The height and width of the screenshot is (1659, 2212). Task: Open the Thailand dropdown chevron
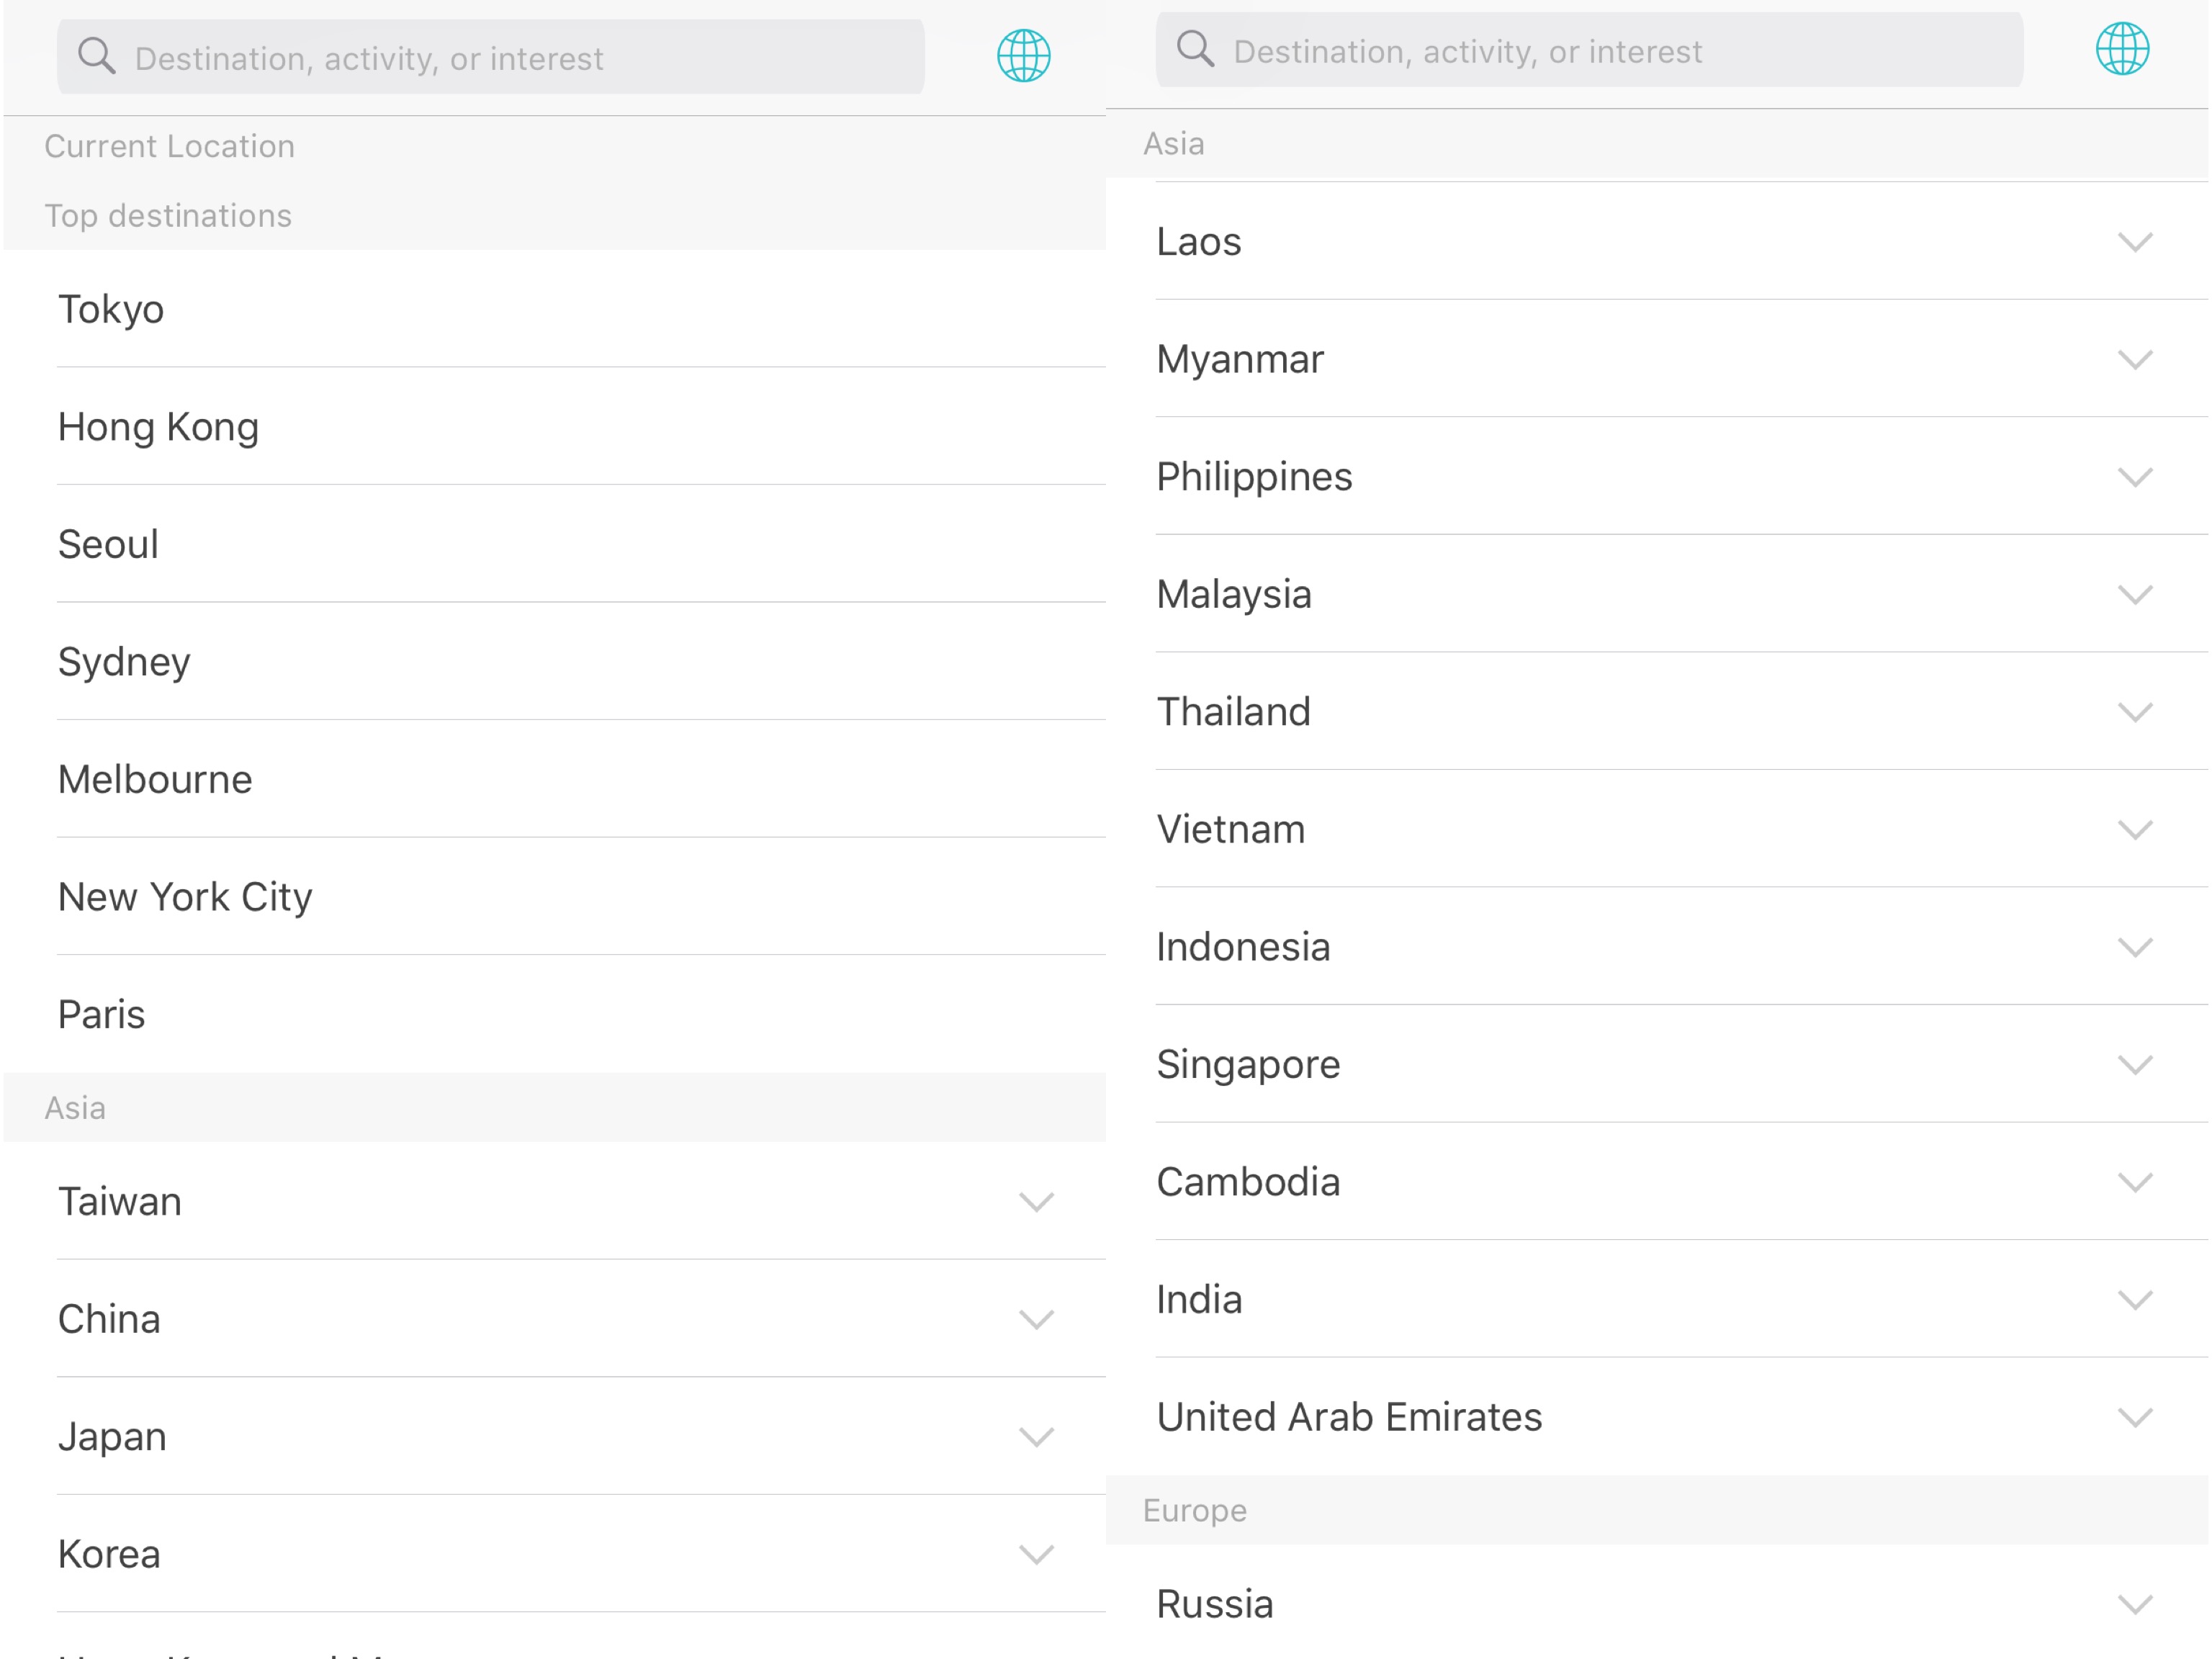point(2134,712)
